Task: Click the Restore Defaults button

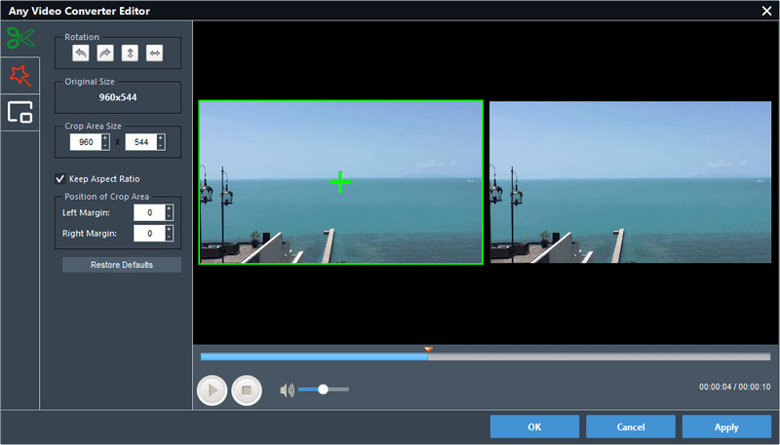Action: tap(122, 265)
